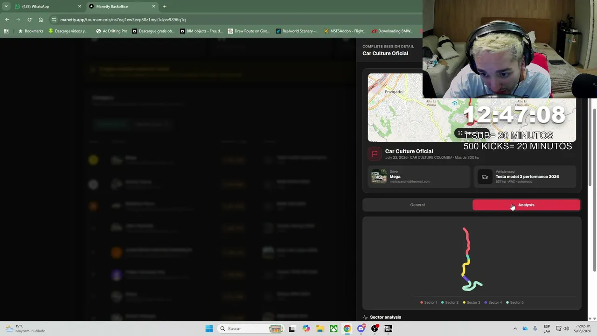The width and height of the screenshot is (597, 336).
Task: Open the BIM objects bookmark
Action: [201, 31]
